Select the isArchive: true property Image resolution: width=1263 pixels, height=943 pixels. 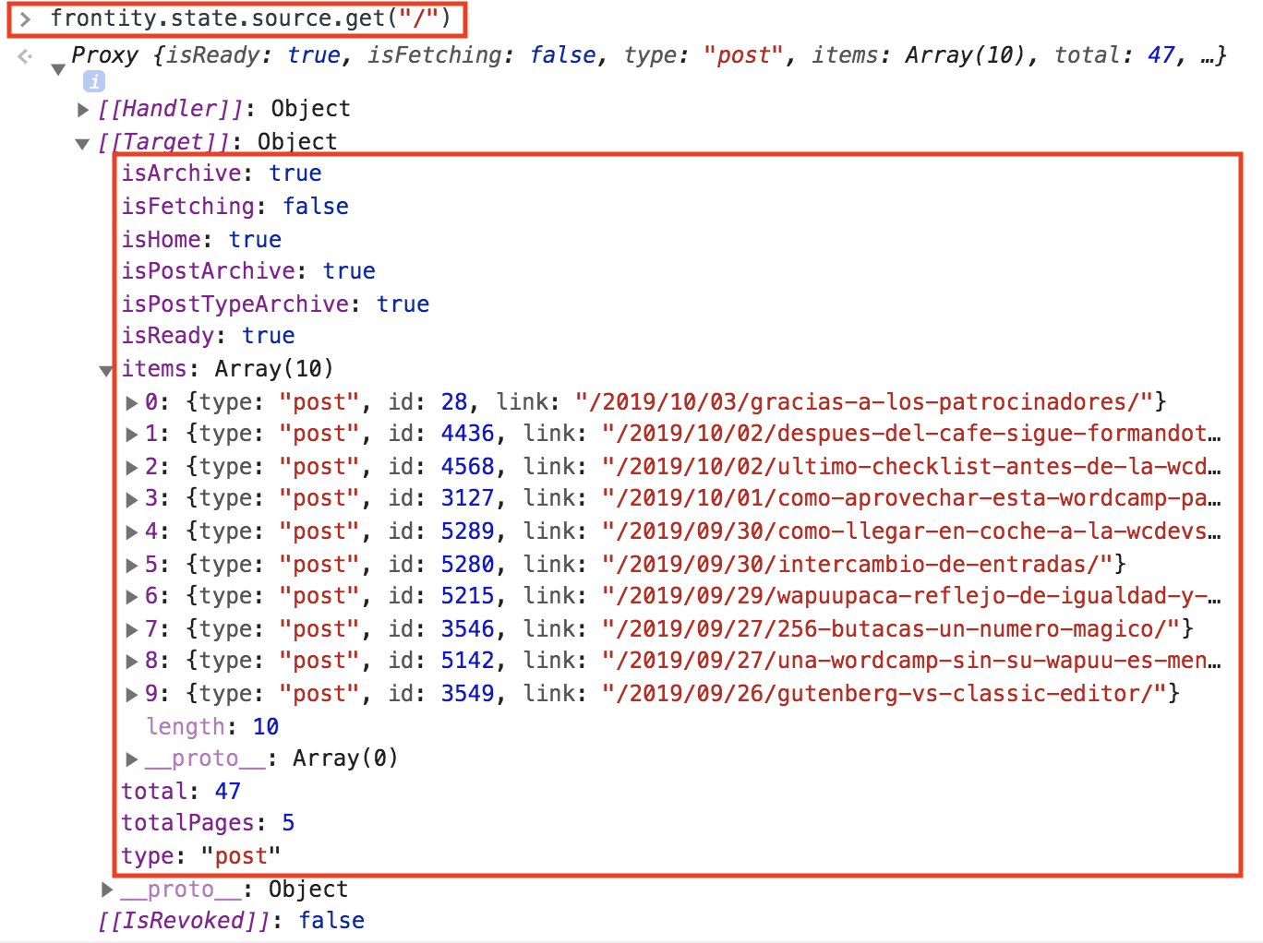[222, 173]
